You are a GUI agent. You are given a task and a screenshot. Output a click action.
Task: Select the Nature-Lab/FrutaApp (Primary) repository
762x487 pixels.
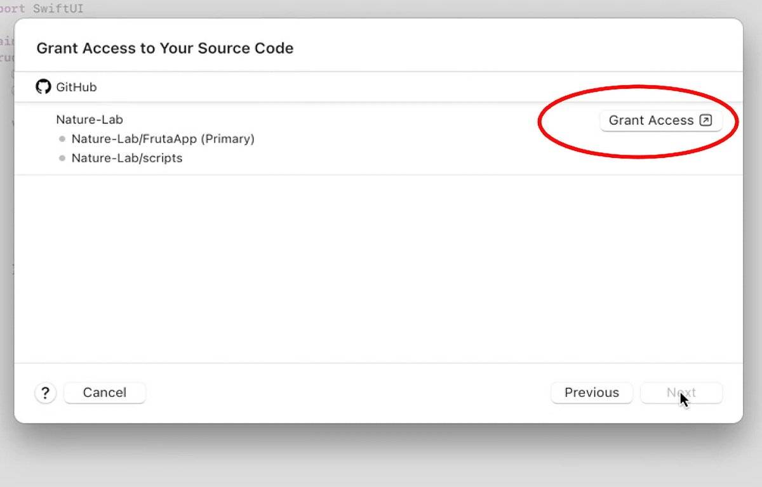click(x=163, y=139)
